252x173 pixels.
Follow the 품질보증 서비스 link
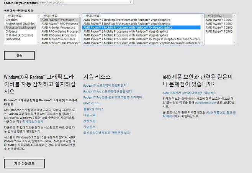(x=93, y=109)
